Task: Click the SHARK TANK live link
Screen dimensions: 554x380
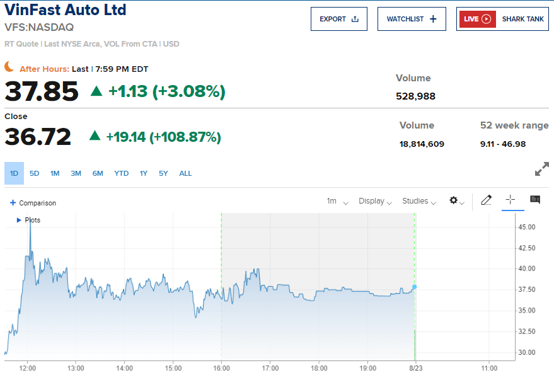Action: pyautogui.click(x=522, y=19)
